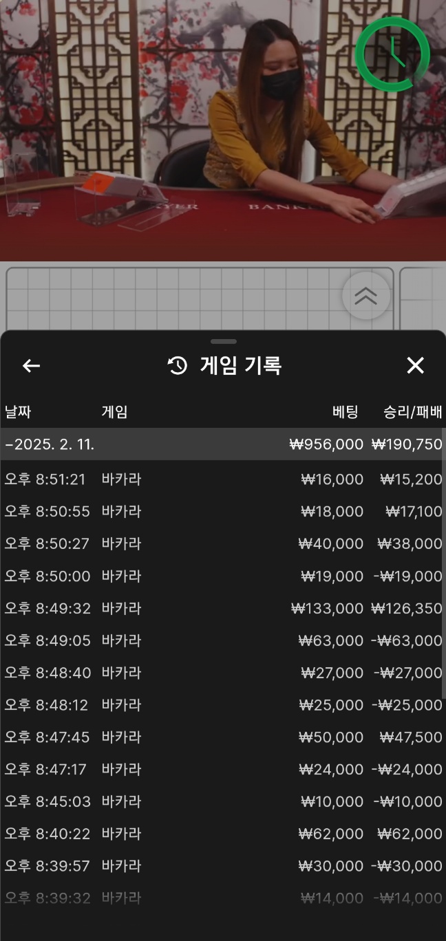The height and width of the screenshot is (941, 446).
Task: Click the 승리/패배 column header
Action: pos(413,412)
